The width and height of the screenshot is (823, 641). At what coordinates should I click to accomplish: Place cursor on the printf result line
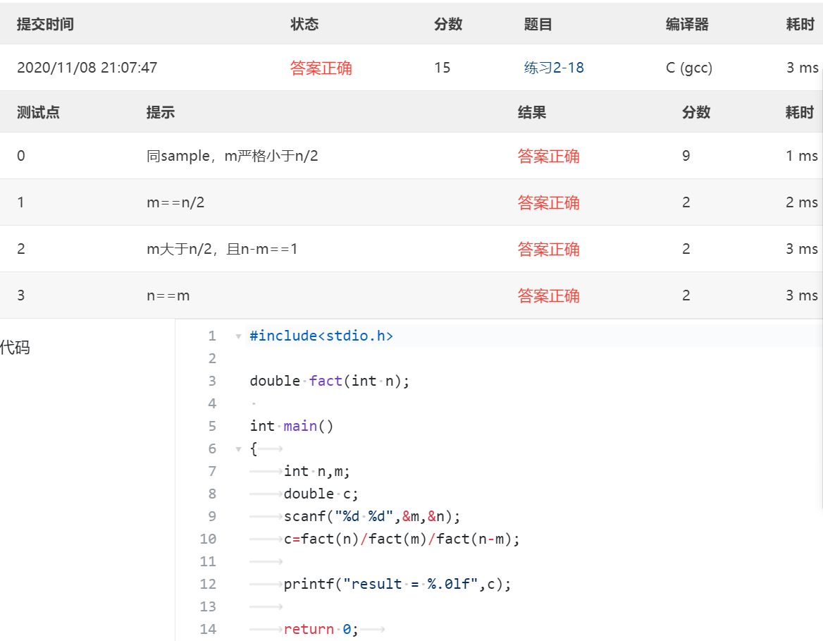[x=397, y=584]
